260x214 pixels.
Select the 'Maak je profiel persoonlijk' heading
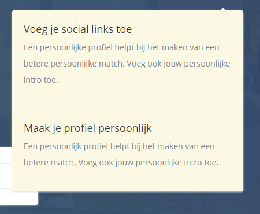[x=88, y=128]
